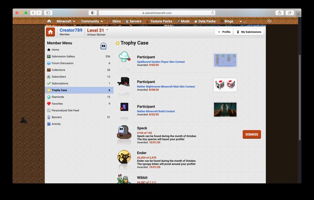Click the privacy shield icon in Safari

coord(92,13)
